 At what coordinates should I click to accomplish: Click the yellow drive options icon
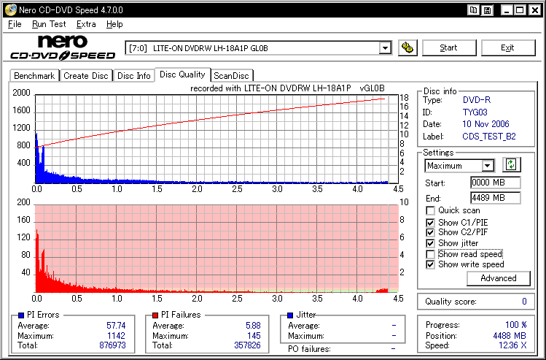click(x=407, y=48)
